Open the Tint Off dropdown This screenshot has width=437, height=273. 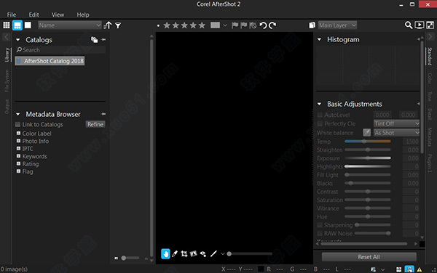click(396, 123)
